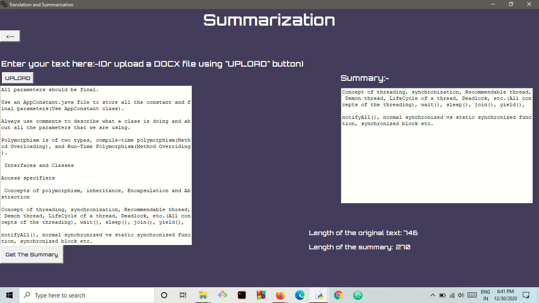Screen dimensions: 539x303
Task: Open the touch keyboard icon in system tray
Action: [472, 295]
